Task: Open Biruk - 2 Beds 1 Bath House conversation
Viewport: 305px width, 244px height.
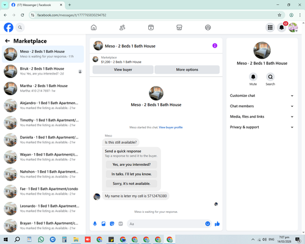Action: (43, 71)
